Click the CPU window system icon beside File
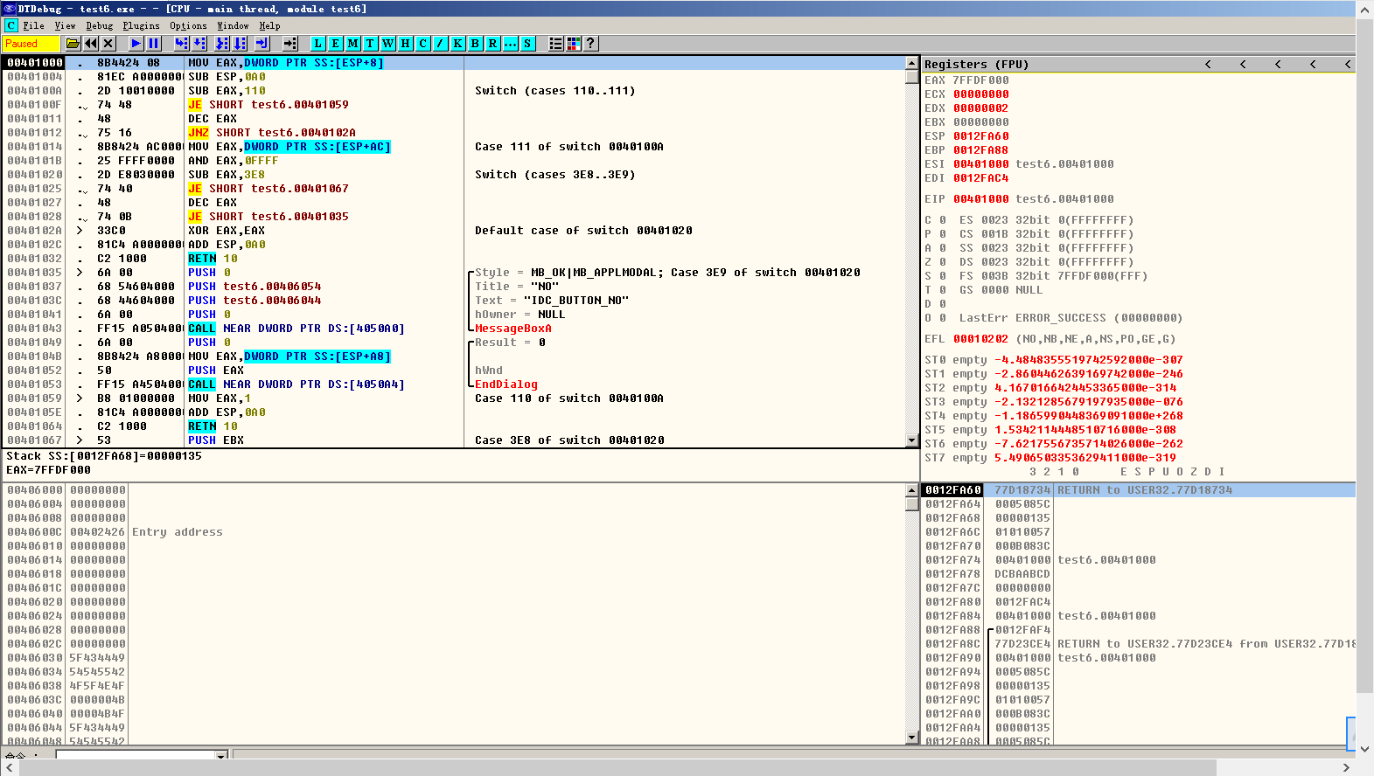The width and height of the screenshot is (1374, 776). point(11,26)
